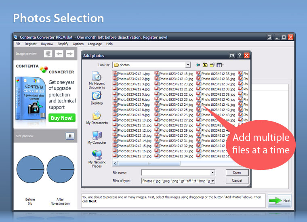Select file Photo18234212 36.jpg
The height and width of the screenshot is (222, 307).
tap(216, 79)
